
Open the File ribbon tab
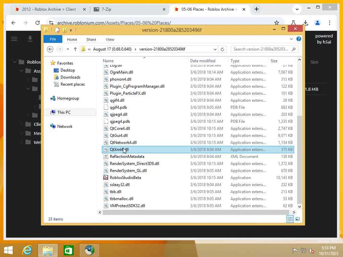click(x=53, y=39)
